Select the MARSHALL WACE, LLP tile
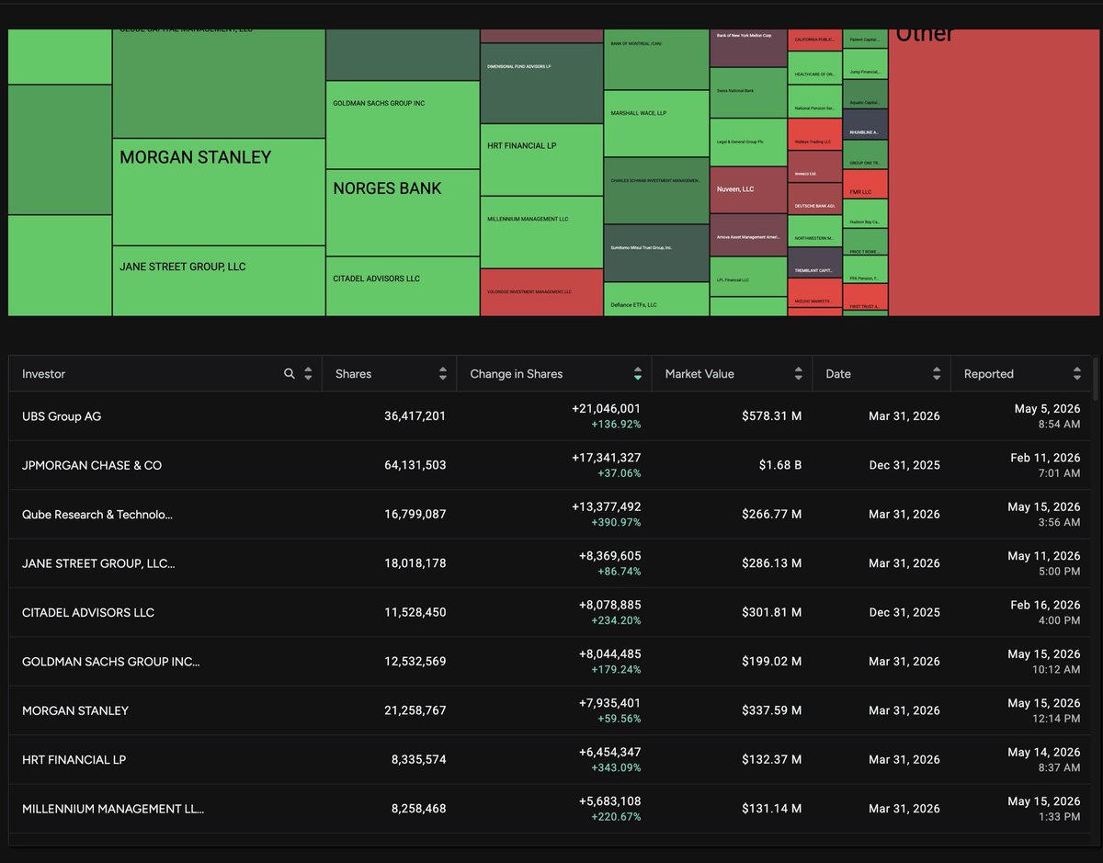Screen dimensions: 1103x863 point(656,123)
